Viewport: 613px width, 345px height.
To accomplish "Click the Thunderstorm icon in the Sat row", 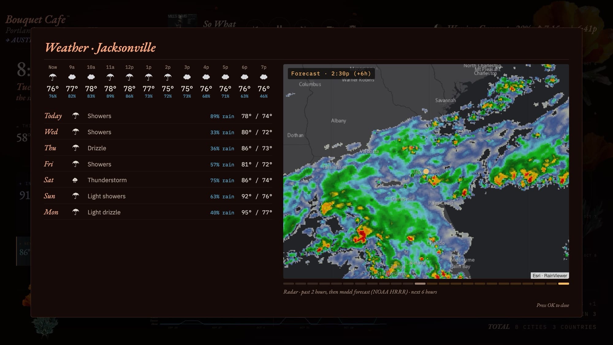I will [75, 180].
